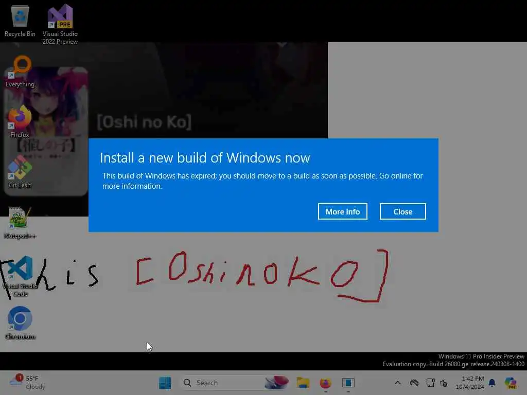This screenshot has height=395, width=527.
Task: Click the cloud sync tray icon
Action: (414, 383)
